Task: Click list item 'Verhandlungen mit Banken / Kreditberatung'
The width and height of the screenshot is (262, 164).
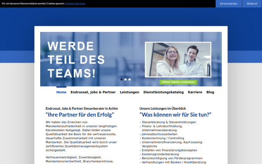Action: (174, 162)
